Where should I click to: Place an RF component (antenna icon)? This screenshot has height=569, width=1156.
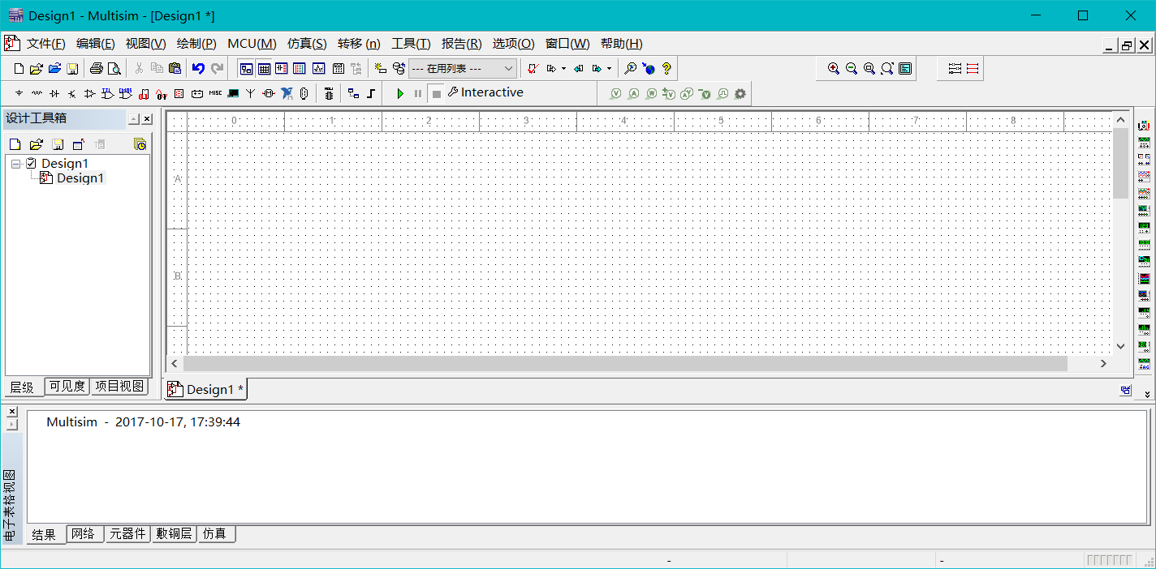coord(250,93)
